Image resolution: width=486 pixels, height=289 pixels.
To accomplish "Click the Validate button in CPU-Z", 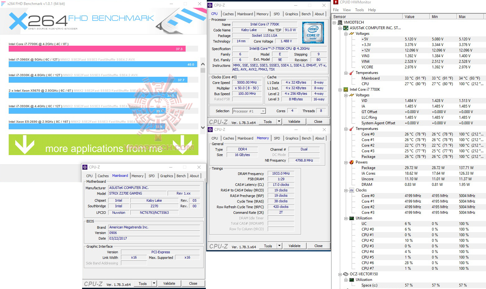I will (x=294, y=121).
